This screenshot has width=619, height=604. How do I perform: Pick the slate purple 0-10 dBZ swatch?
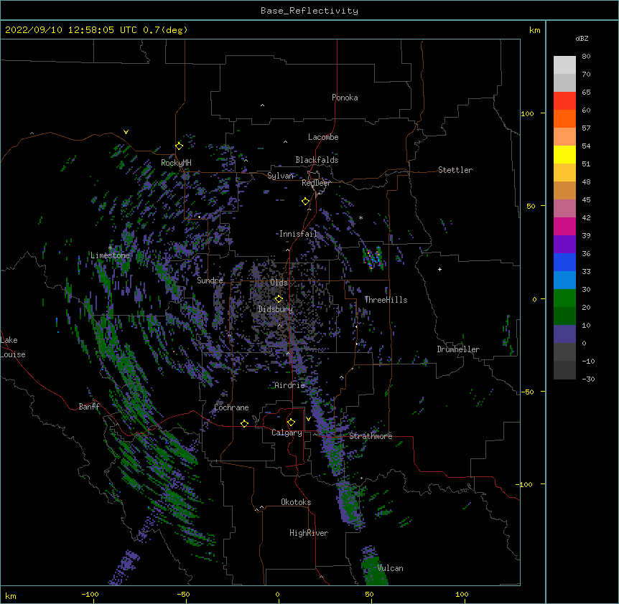point(564,334)
